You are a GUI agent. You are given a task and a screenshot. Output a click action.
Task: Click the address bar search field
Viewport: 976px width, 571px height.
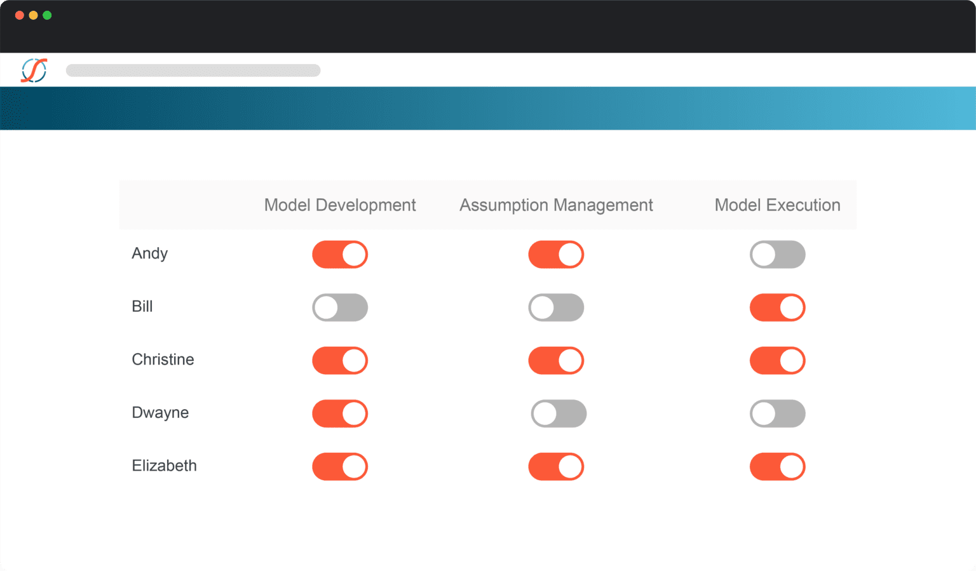click(193, 70)
